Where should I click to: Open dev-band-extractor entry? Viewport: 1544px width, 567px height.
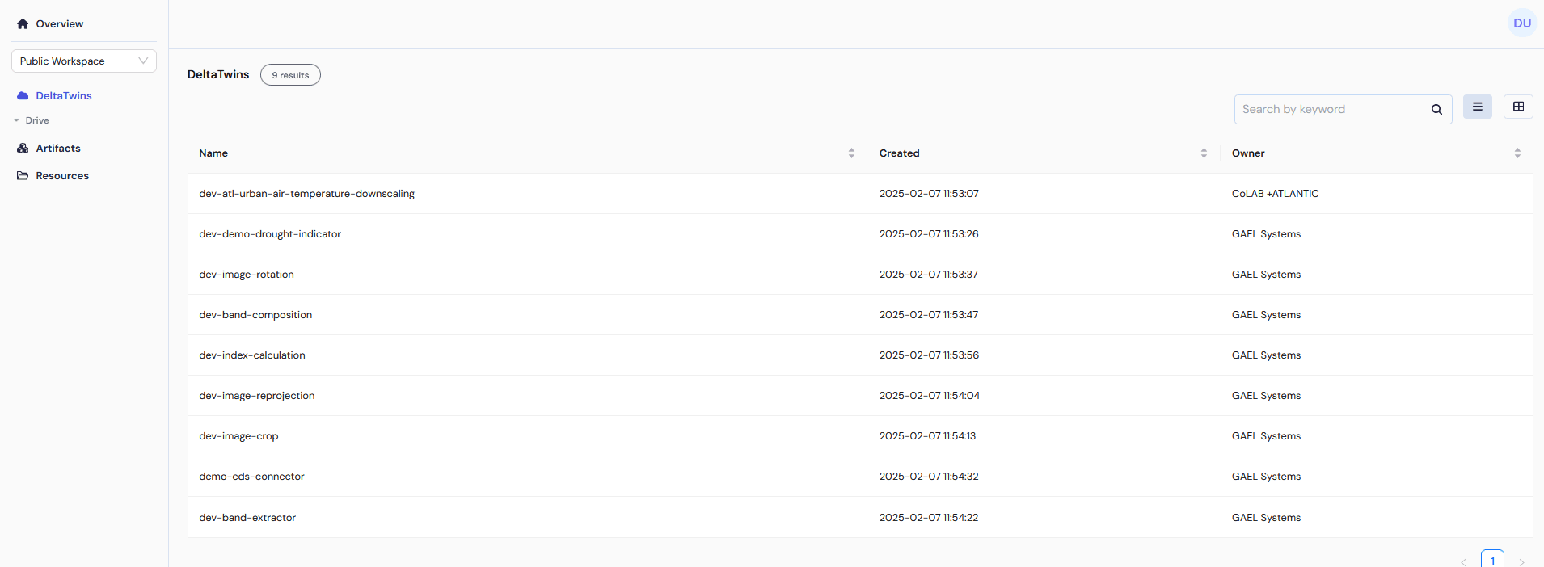(247, 518)
